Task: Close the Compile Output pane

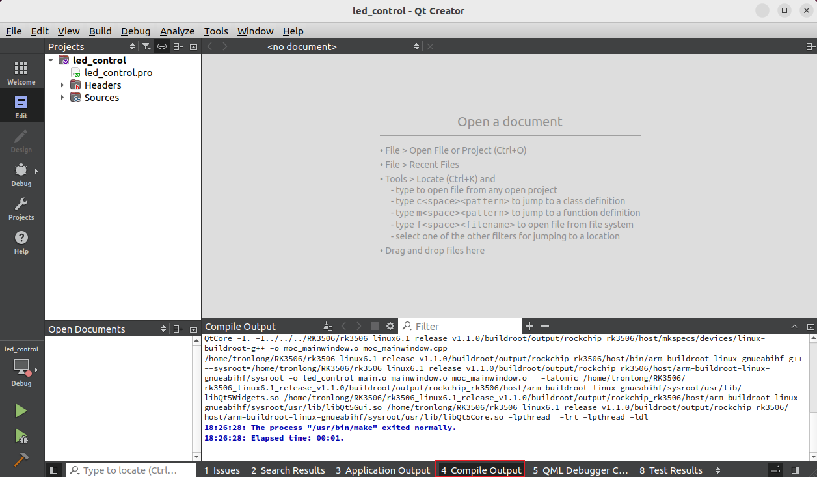Action: point(810,326)
